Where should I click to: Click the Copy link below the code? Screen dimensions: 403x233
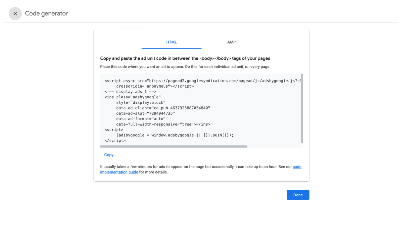pyautogui.click(x=109, y=155)
